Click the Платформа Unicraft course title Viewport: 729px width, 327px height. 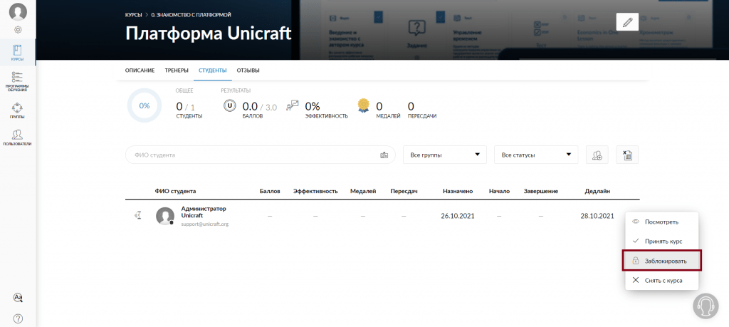(x=209, y=34)
